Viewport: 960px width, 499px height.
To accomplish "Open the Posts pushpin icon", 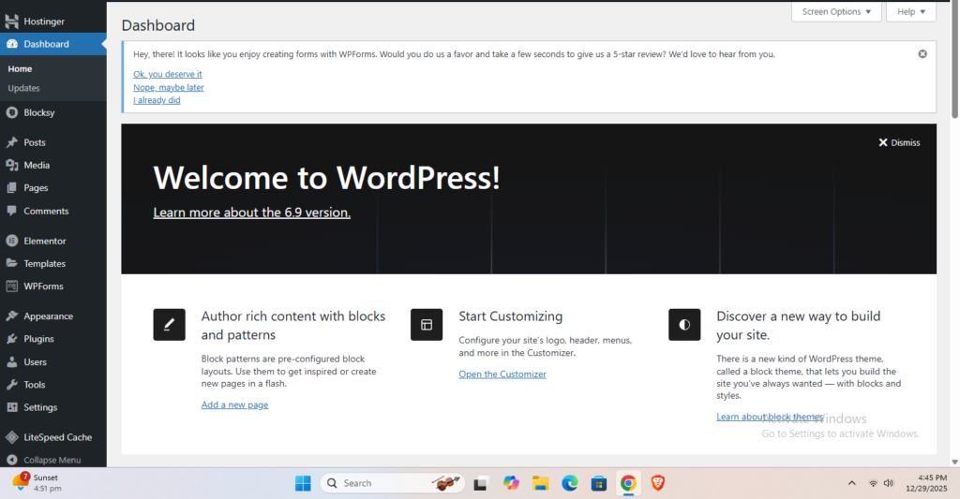I will pyautogui.click(x=11, y=142).
